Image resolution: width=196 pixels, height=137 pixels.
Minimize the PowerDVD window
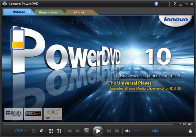coord(180,4)
